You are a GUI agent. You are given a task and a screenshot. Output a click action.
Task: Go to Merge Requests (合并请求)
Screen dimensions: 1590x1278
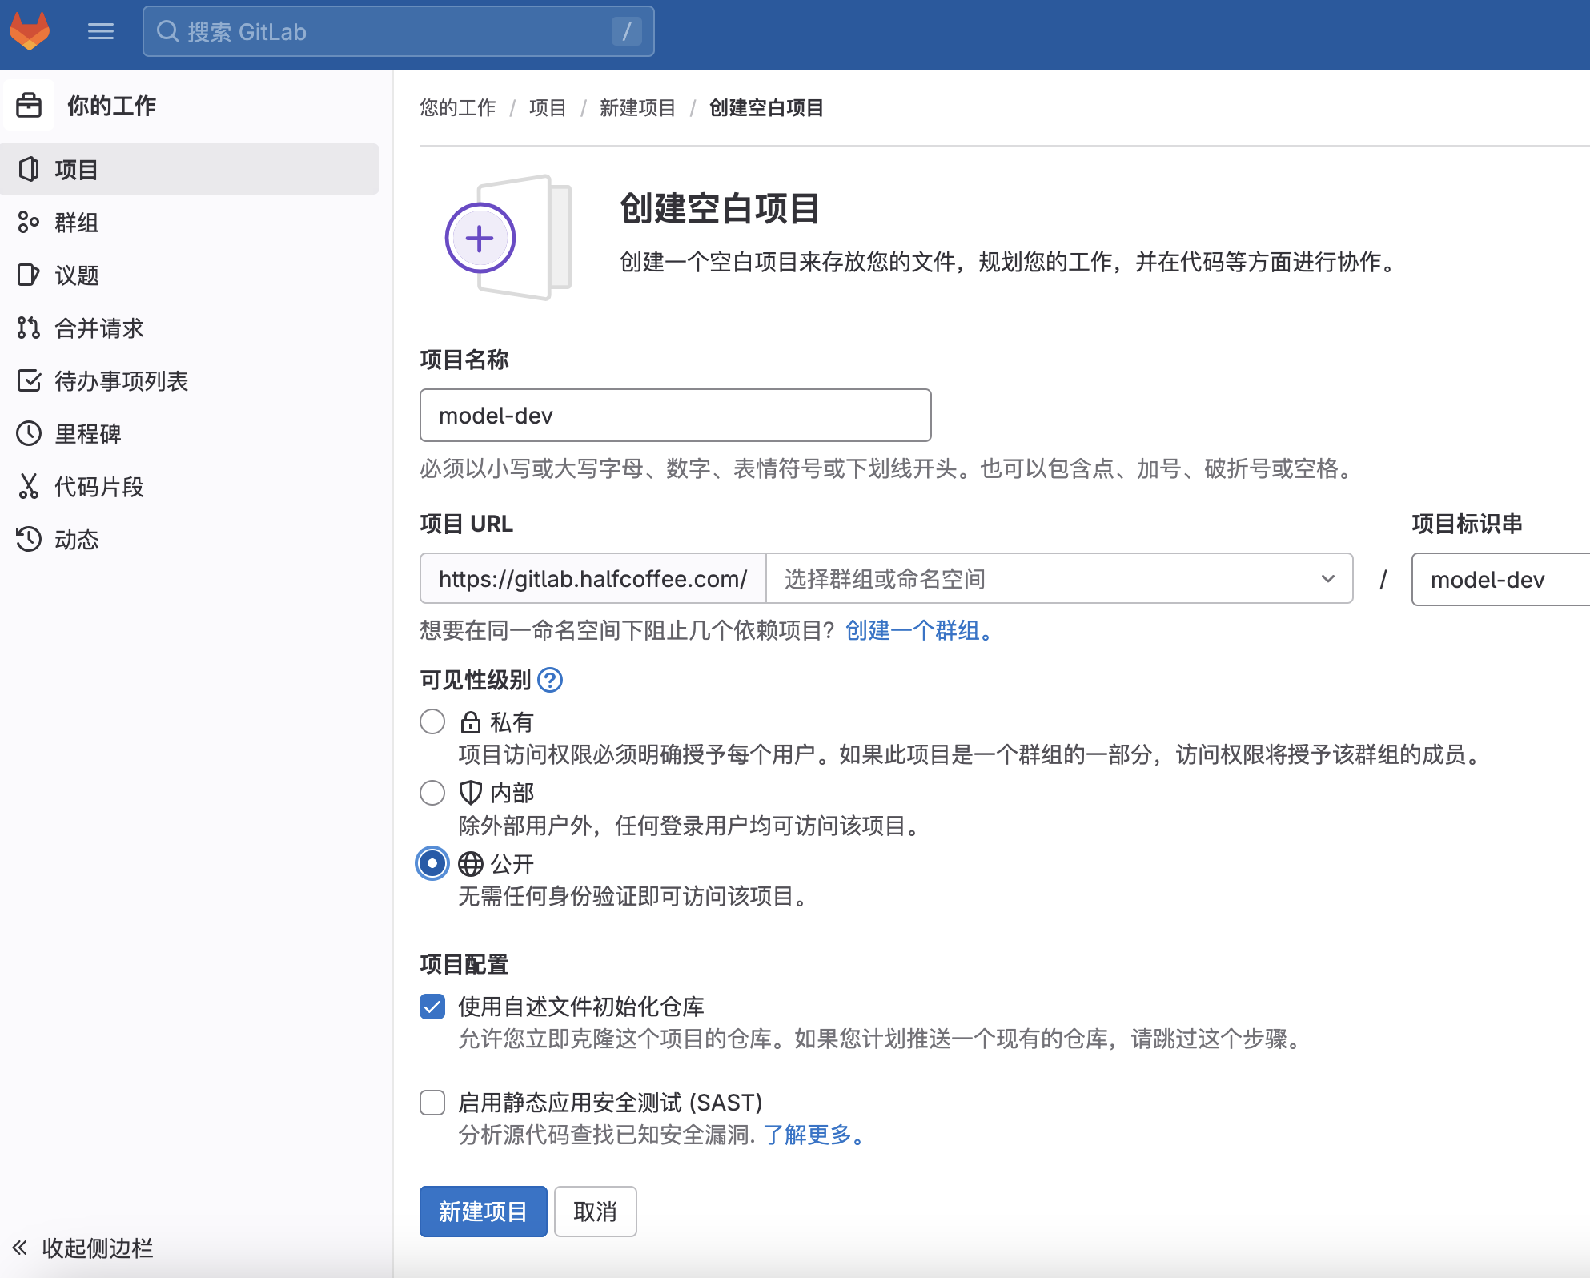pyautogui.click(x=98, y=328)
